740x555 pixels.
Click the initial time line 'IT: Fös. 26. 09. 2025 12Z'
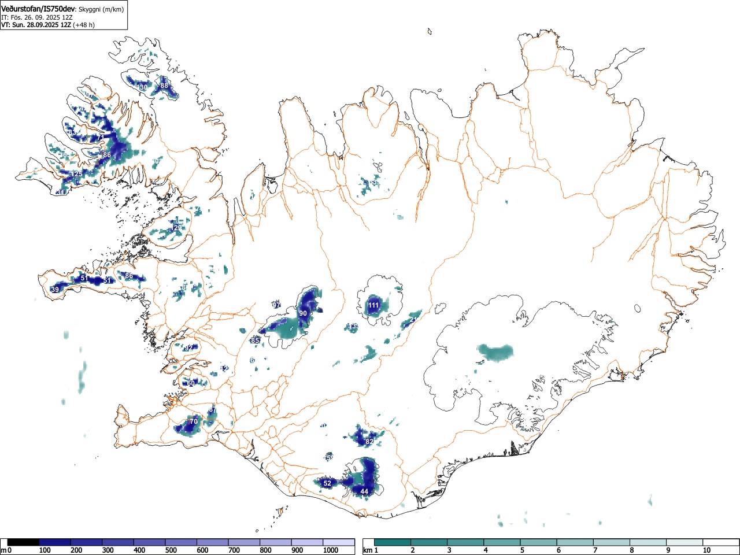pyautogui.click(x=36, y=17)
